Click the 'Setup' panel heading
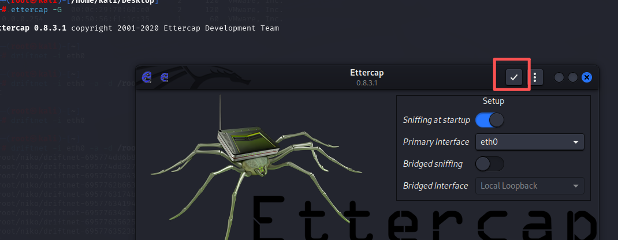The height and width of the screenshot is (240, 618). (493, 101)
